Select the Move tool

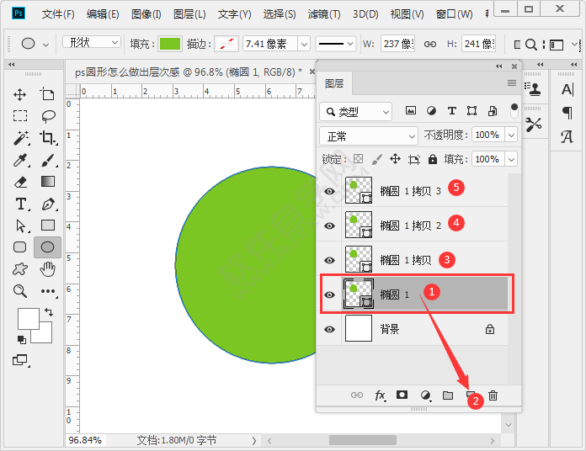pyautogui.click(x=20, y=95)
